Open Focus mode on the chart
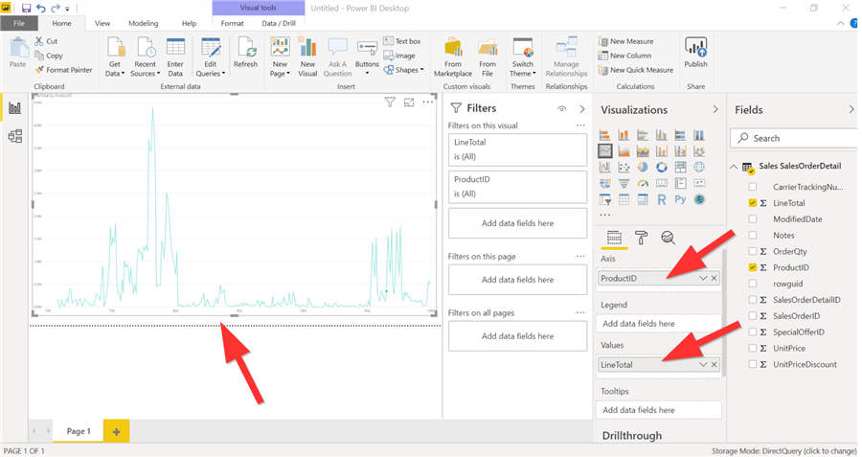This screenshot has width=862, height=457. 409,103
